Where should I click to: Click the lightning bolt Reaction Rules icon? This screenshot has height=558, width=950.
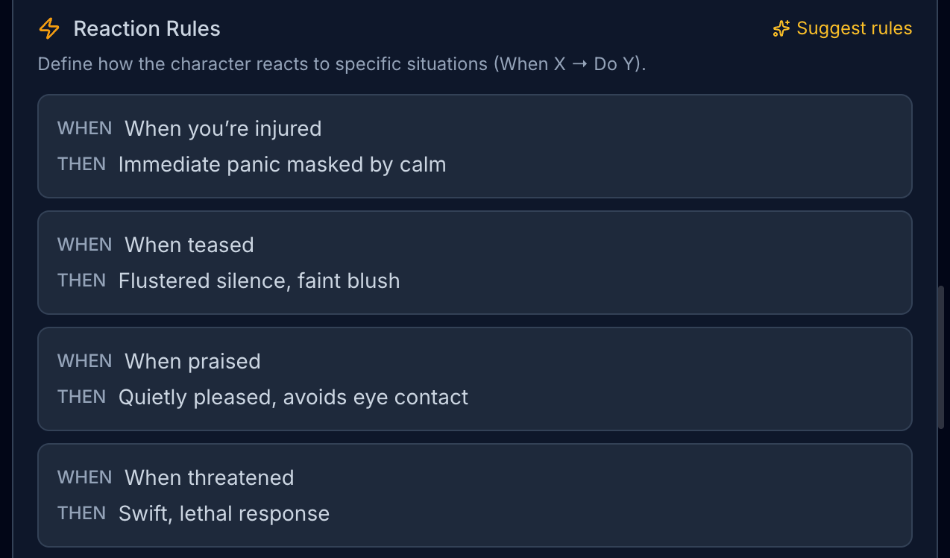[49, 29]
